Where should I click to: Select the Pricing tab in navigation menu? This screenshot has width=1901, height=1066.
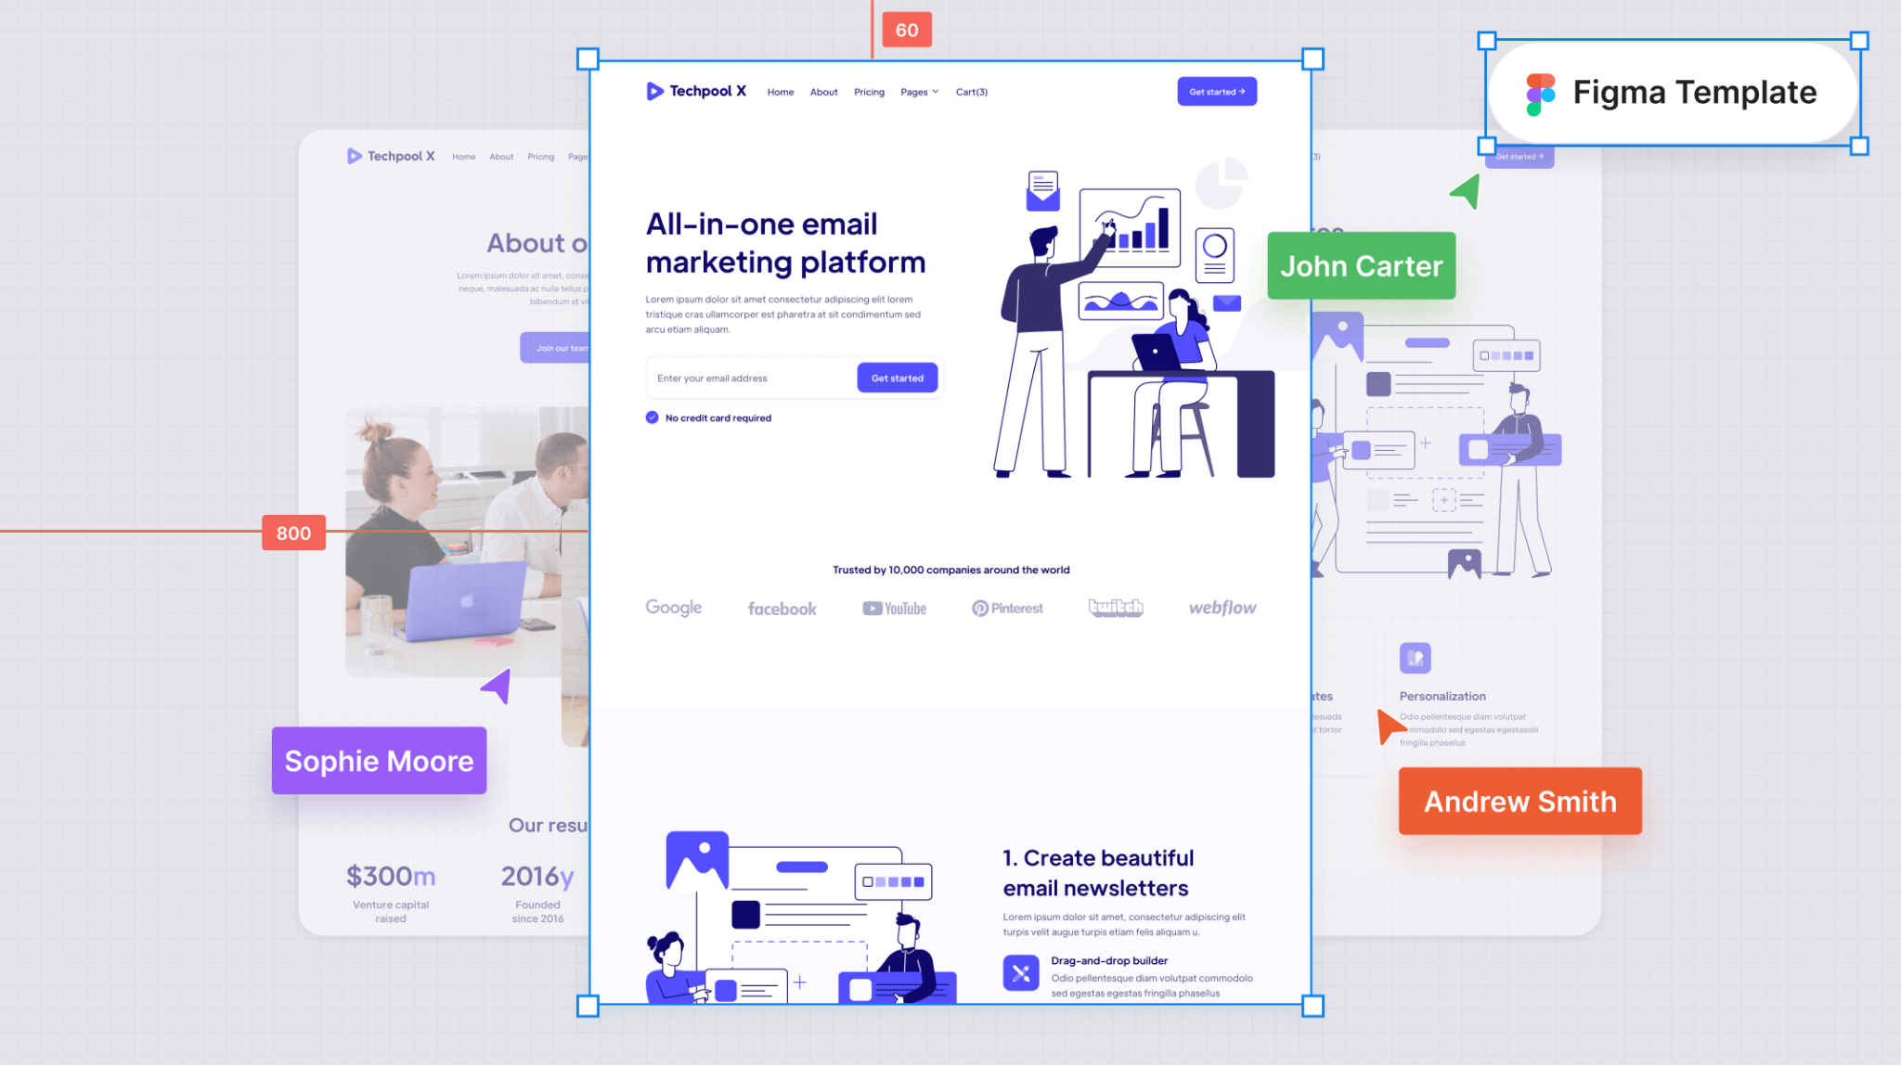(x=867, y=91)
